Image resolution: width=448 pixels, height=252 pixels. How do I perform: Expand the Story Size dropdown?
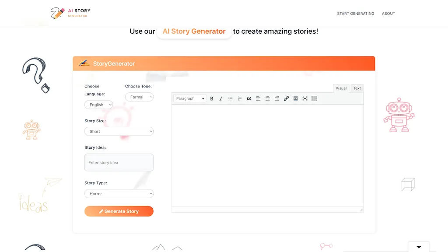click(x=119, y=131)
